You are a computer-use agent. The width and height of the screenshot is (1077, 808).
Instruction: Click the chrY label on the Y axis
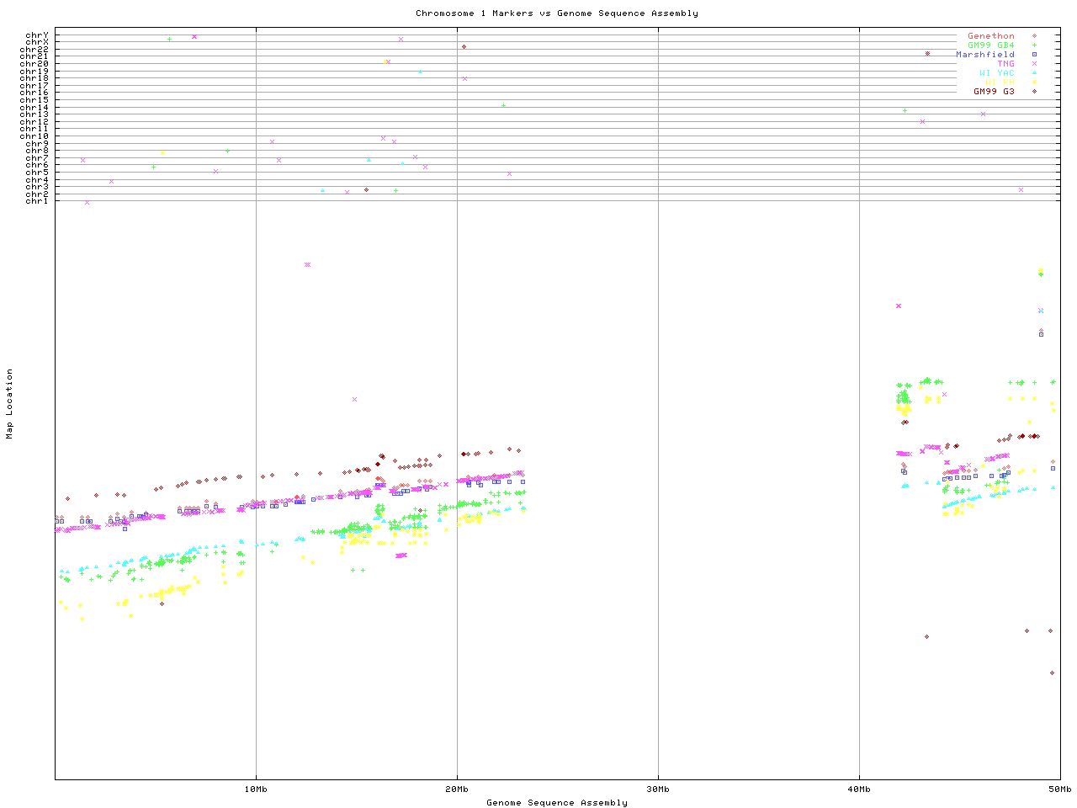pos(37,35)
